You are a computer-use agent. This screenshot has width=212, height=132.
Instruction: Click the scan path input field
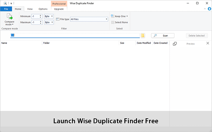tap(75, 35)
